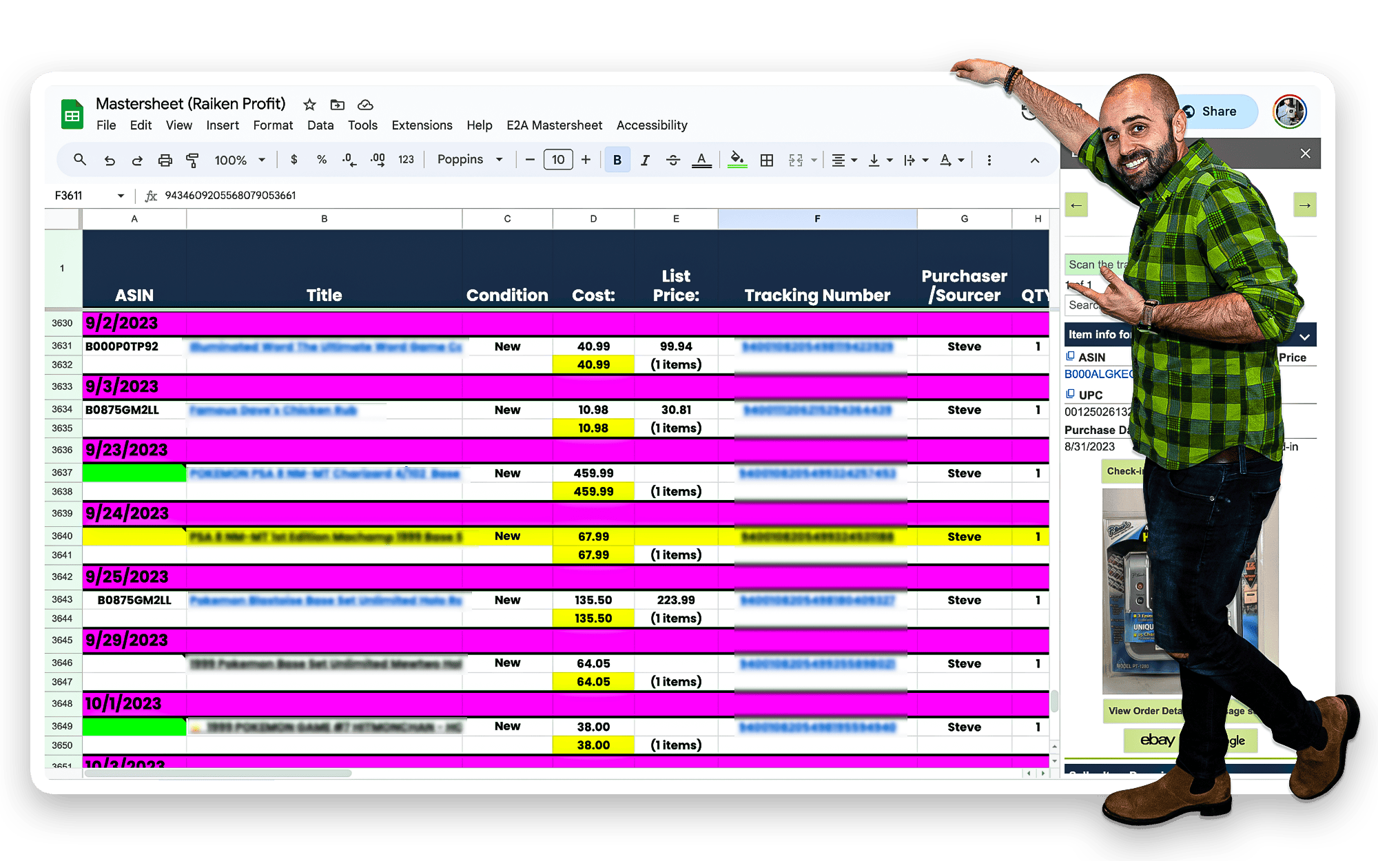
Task: Redo the last action
Action: (137, 160)
